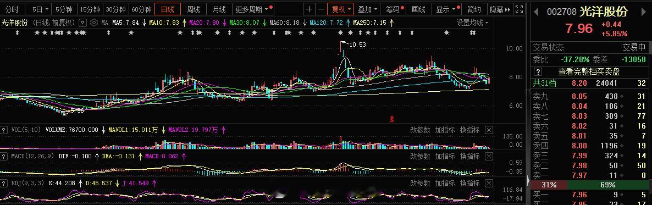Switch to 15分钟 chart tab
This screenshot has width=652, height=205.
pos(90,9)
